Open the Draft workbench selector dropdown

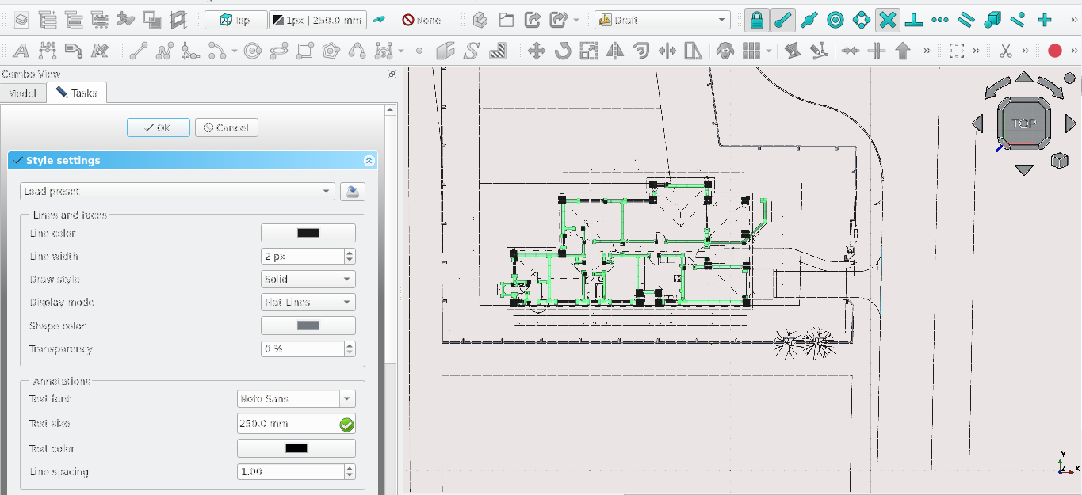(x=662, y=20)
